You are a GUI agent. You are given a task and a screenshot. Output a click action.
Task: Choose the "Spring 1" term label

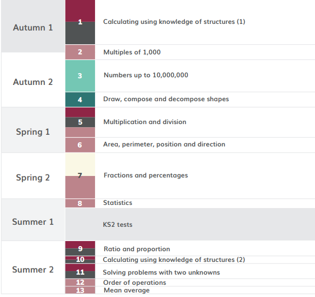click(x=33, y=132)
